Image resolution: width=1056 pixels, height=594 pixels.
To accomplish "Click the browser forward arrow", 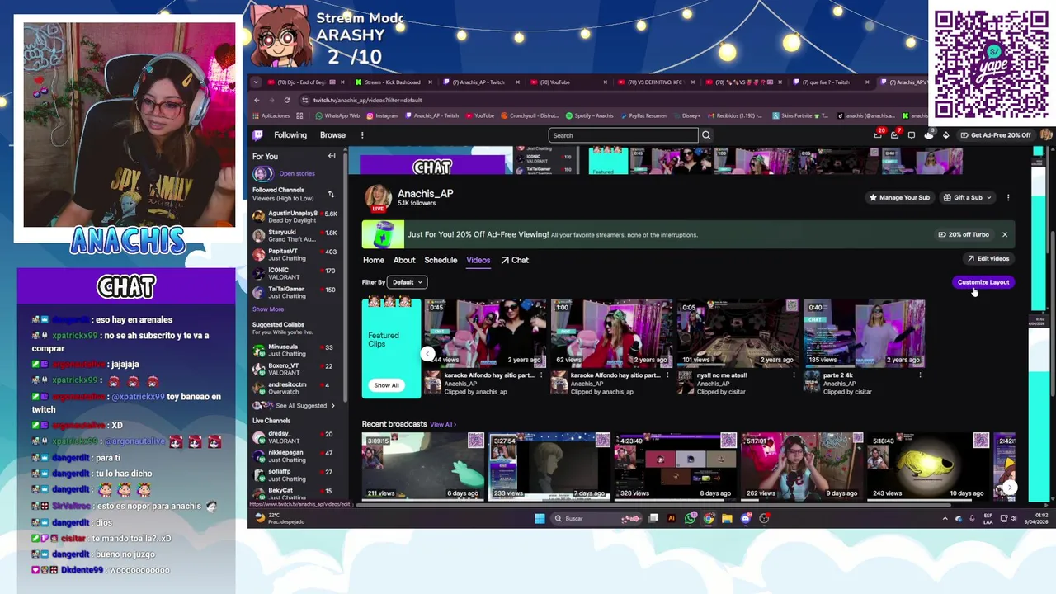I will coord(271,100).
